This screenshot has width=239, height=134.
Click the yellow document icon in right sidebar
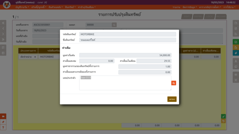[x=236, y=47]
